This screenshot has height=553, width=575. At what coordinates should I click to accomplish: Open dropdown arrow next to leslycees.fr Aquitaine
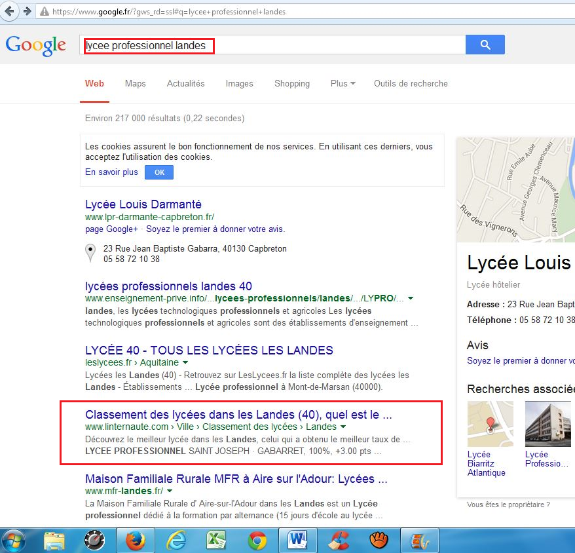coord(185,362)
